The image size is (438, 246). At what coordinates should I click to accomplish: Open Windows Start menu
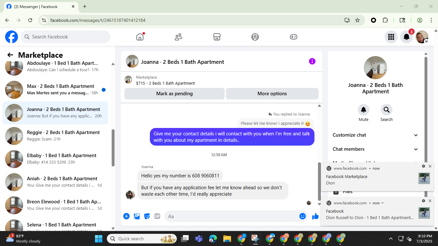[x=99, y=239]
